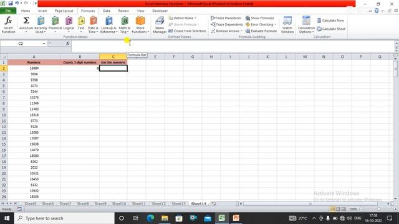Select cell B2 with value 4

point(80,68)
